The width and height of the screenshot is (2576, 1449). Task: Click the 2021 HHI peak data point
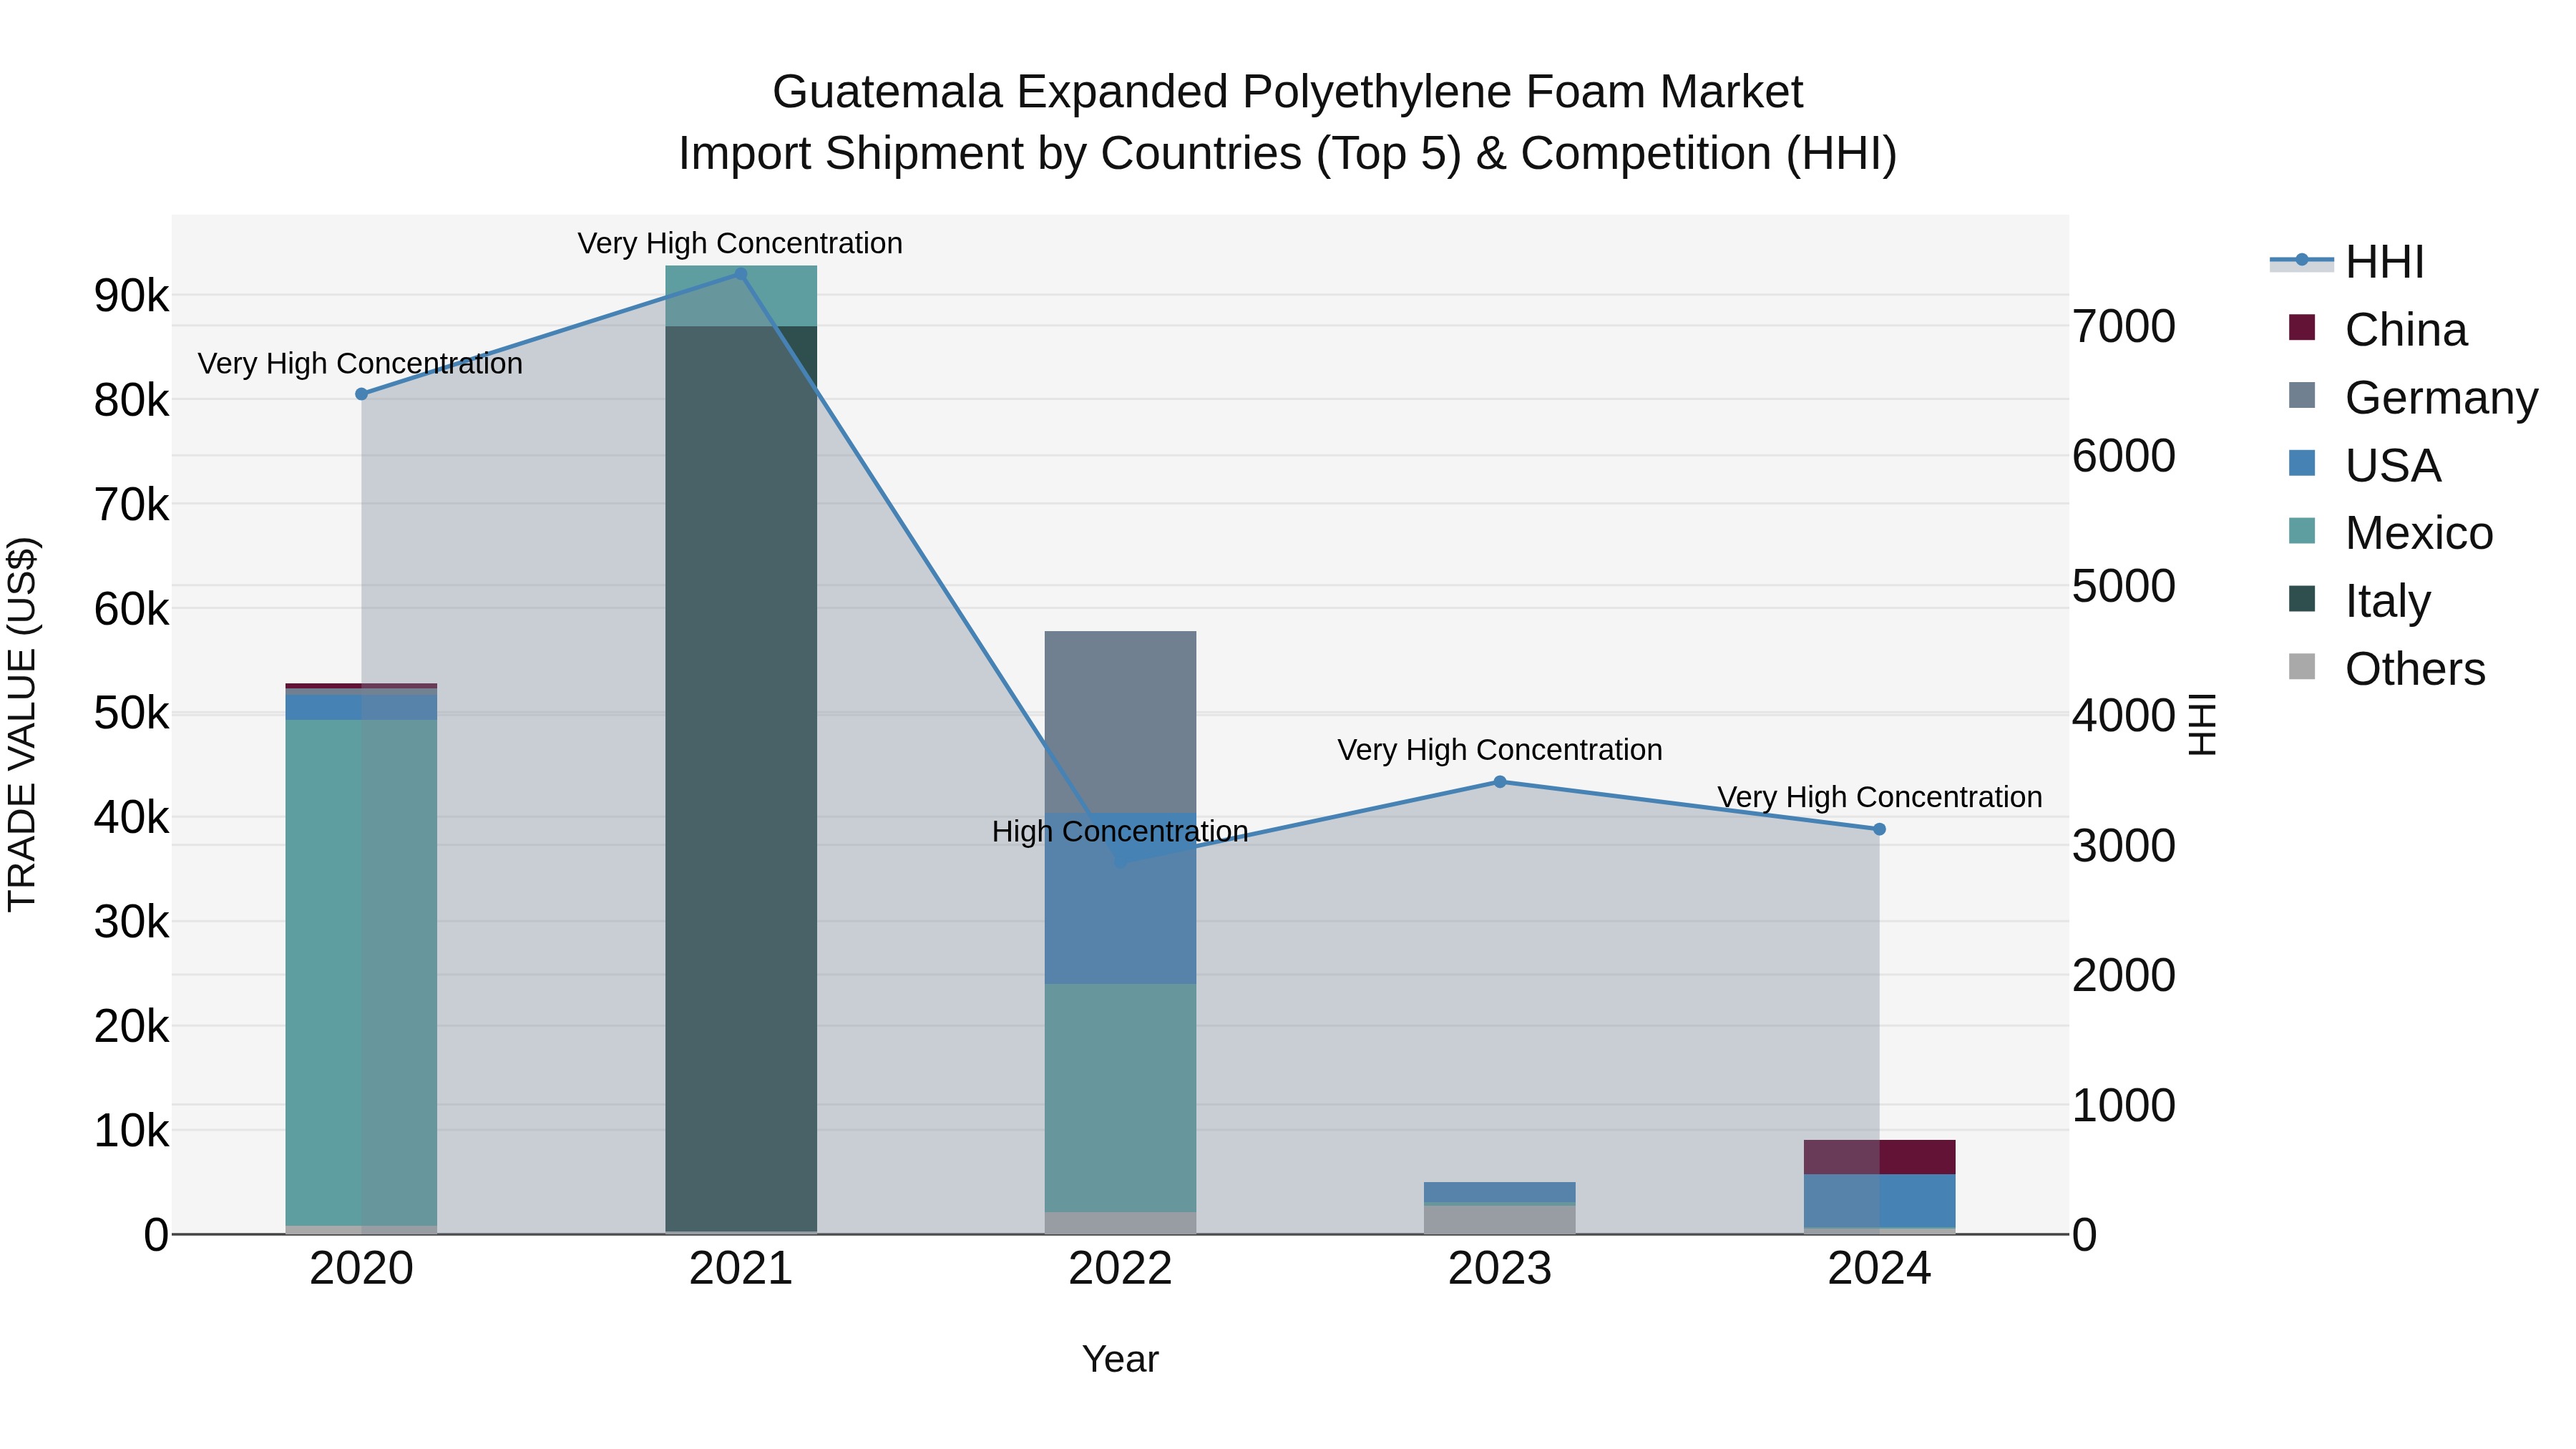741,274
